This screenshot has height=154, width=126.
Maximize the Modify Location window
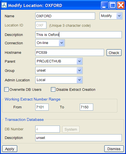113,5
